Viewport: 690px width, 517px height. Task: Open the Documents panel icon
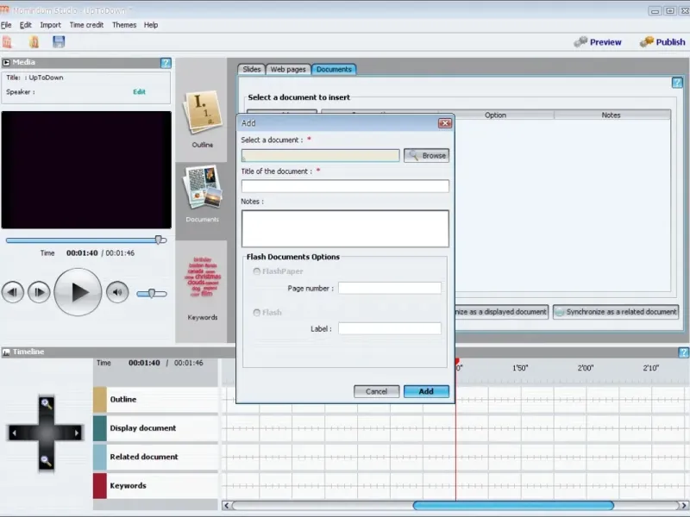click(203, 188)
